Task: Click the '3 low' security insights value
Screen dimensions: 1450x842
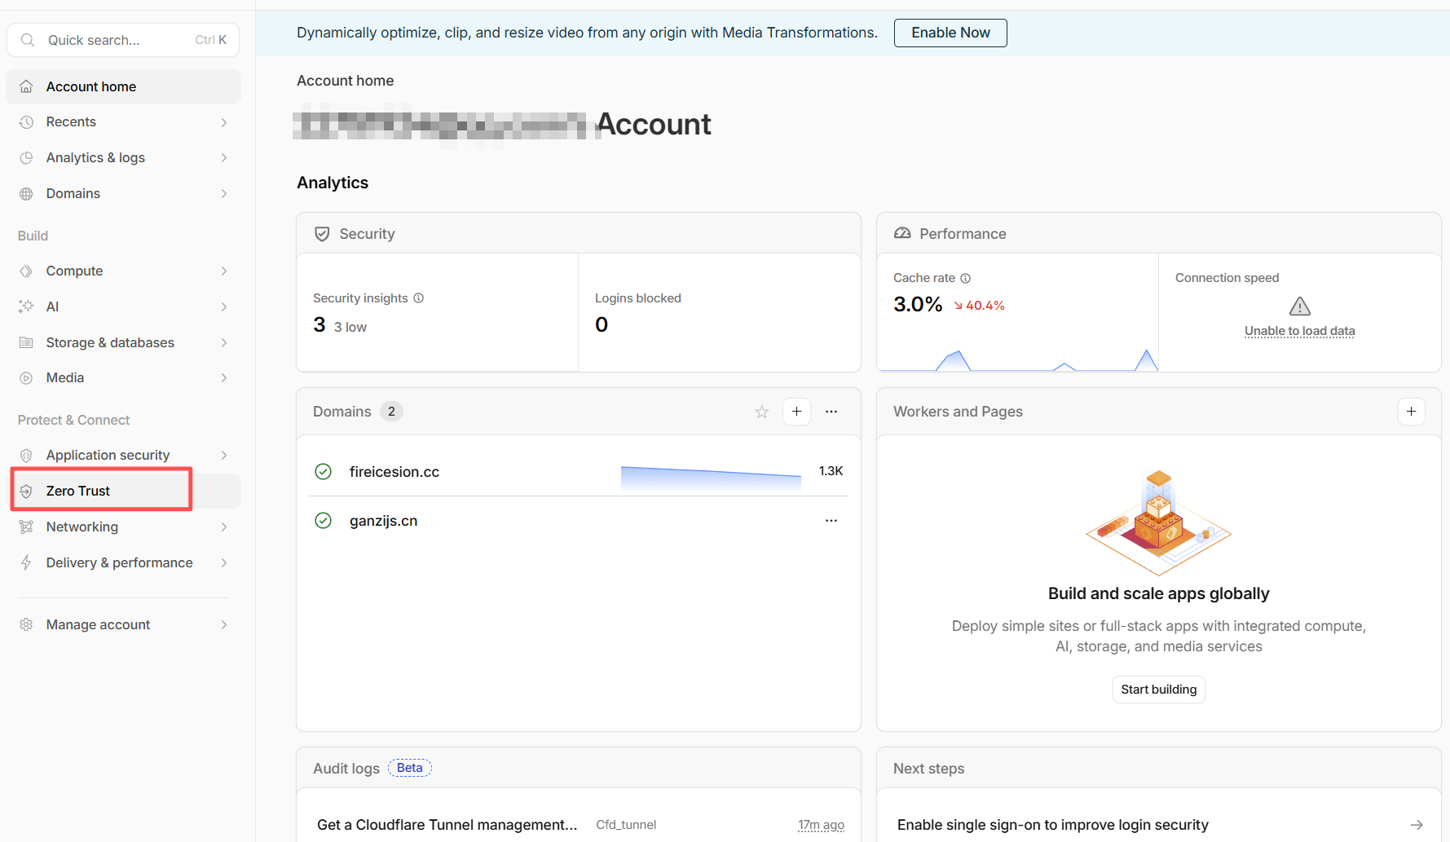Action: (350, 327)
